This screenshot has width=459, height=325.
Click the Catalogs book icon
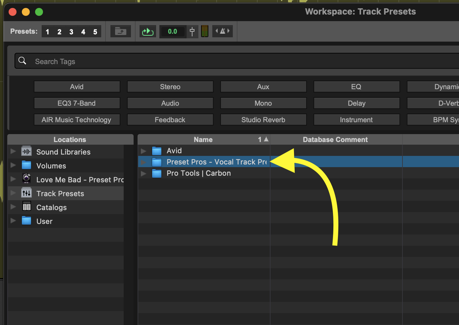(x=27, y=206)
